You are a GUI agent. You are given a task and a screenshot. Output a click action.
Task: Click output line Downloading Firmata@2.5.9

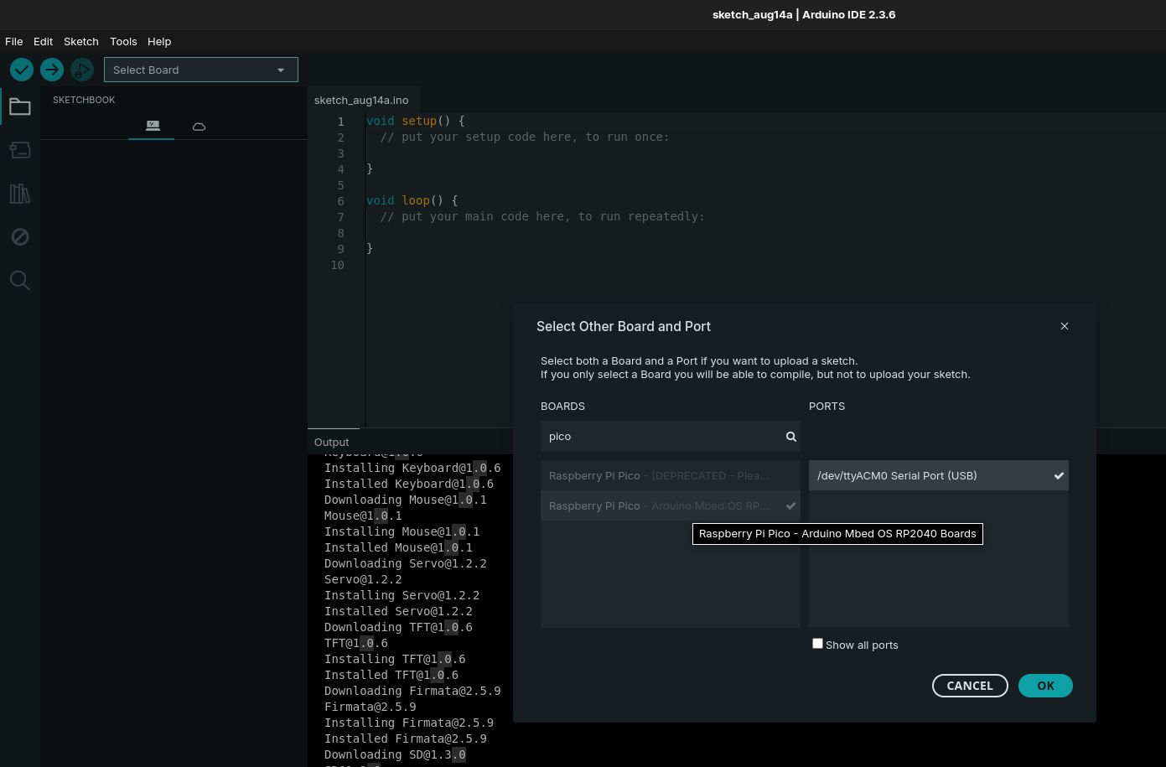click(x=412, y=691)
